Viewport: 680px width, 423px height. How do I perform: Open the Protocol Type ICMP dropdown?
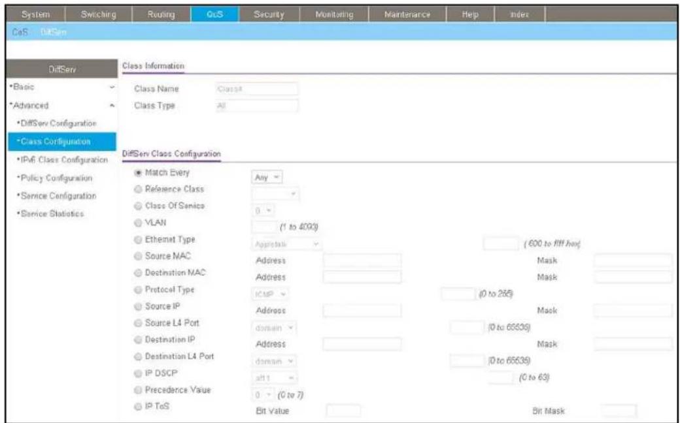(270, 294)
